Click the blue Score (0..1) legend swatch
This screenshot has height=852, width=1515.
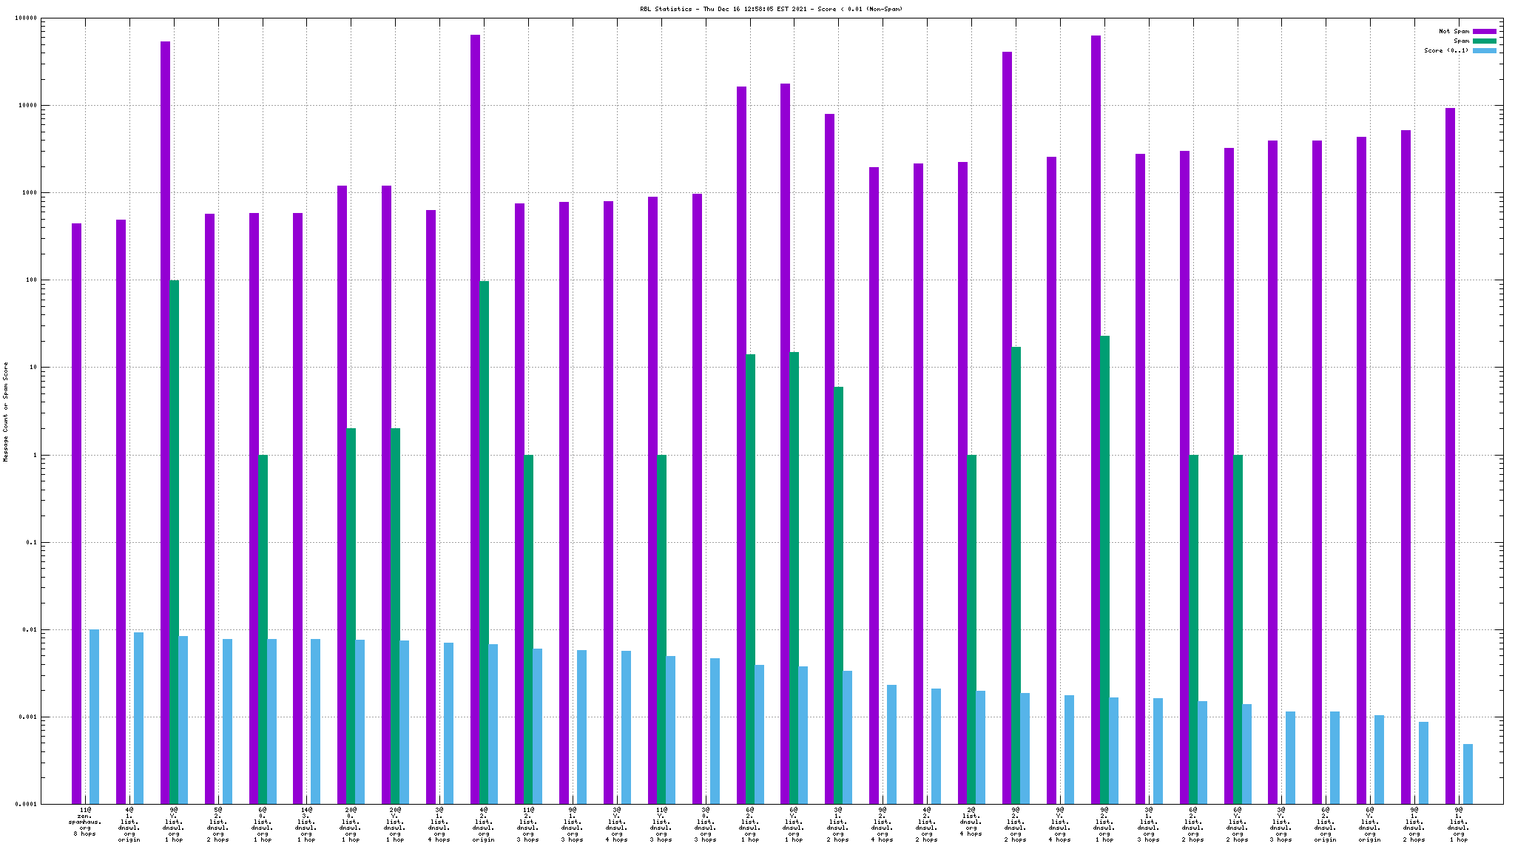1484,50
